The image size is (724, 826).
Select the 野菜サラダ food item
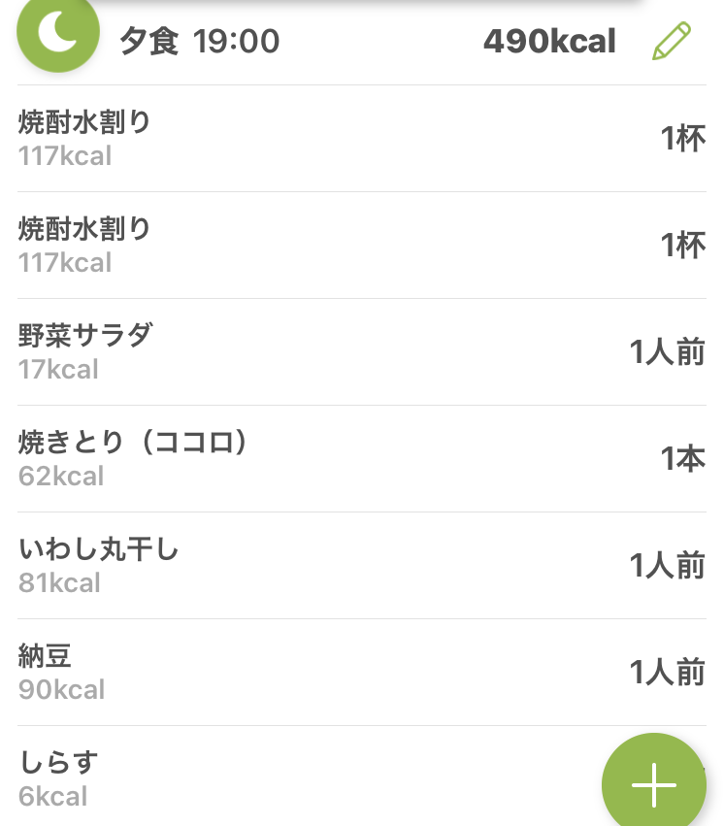tap(362, 352)
